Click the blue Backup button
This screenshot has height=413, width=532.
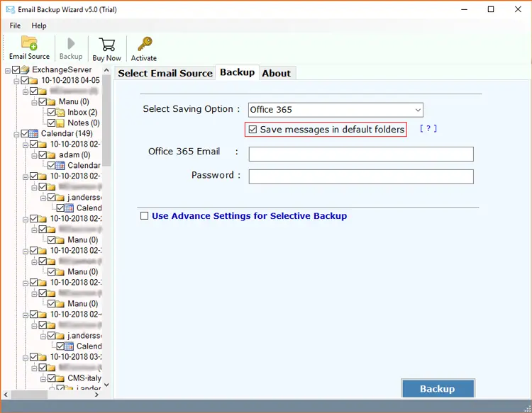click(x=438, y=388)
